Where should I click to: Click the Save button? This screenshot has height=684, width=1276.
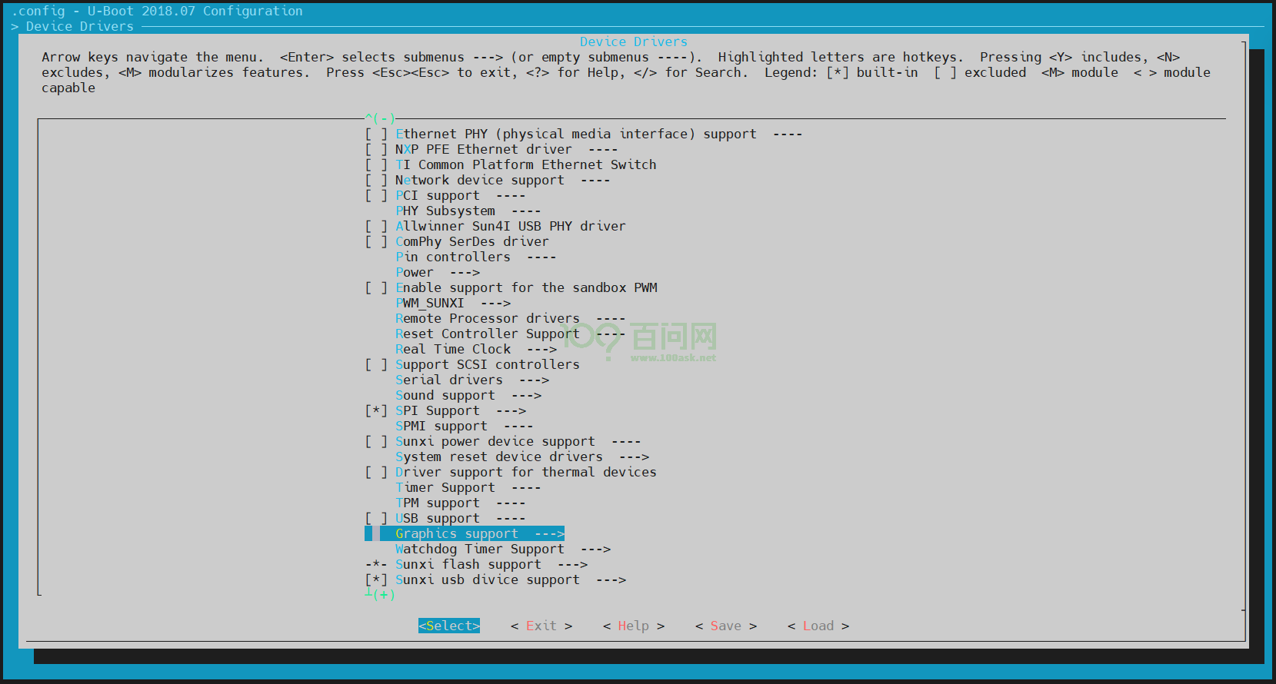pyautogui.click(x=726, y=626)
